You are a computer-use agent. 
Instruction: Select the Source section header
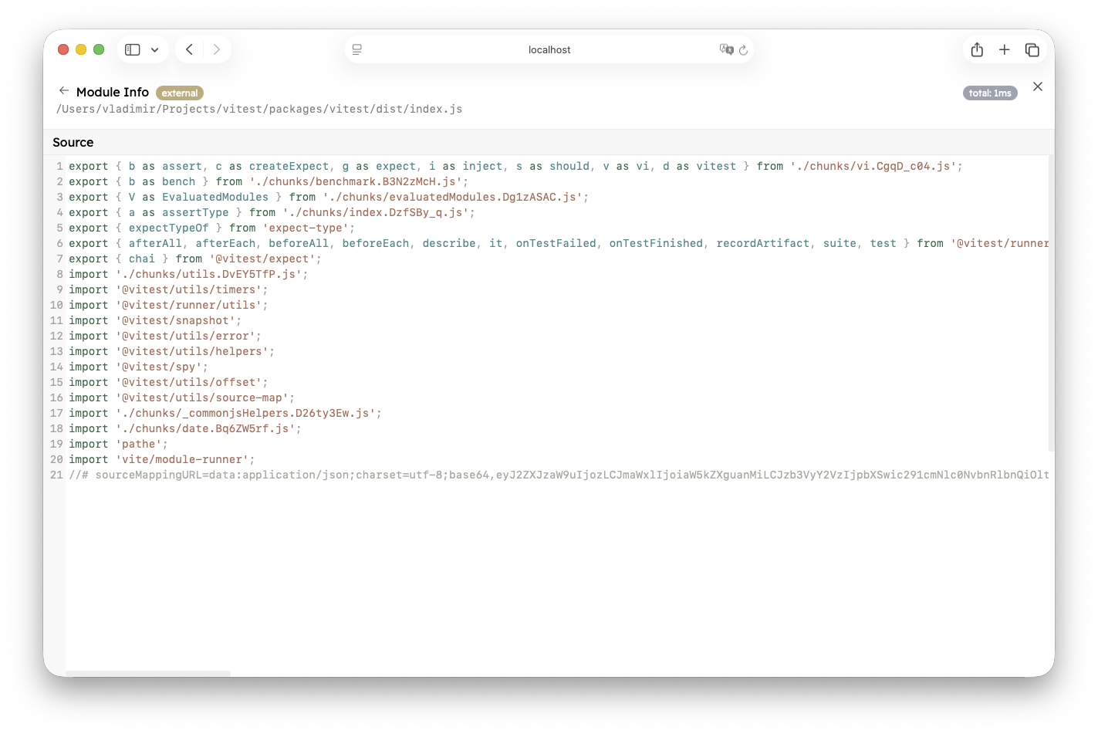point(73,142)
